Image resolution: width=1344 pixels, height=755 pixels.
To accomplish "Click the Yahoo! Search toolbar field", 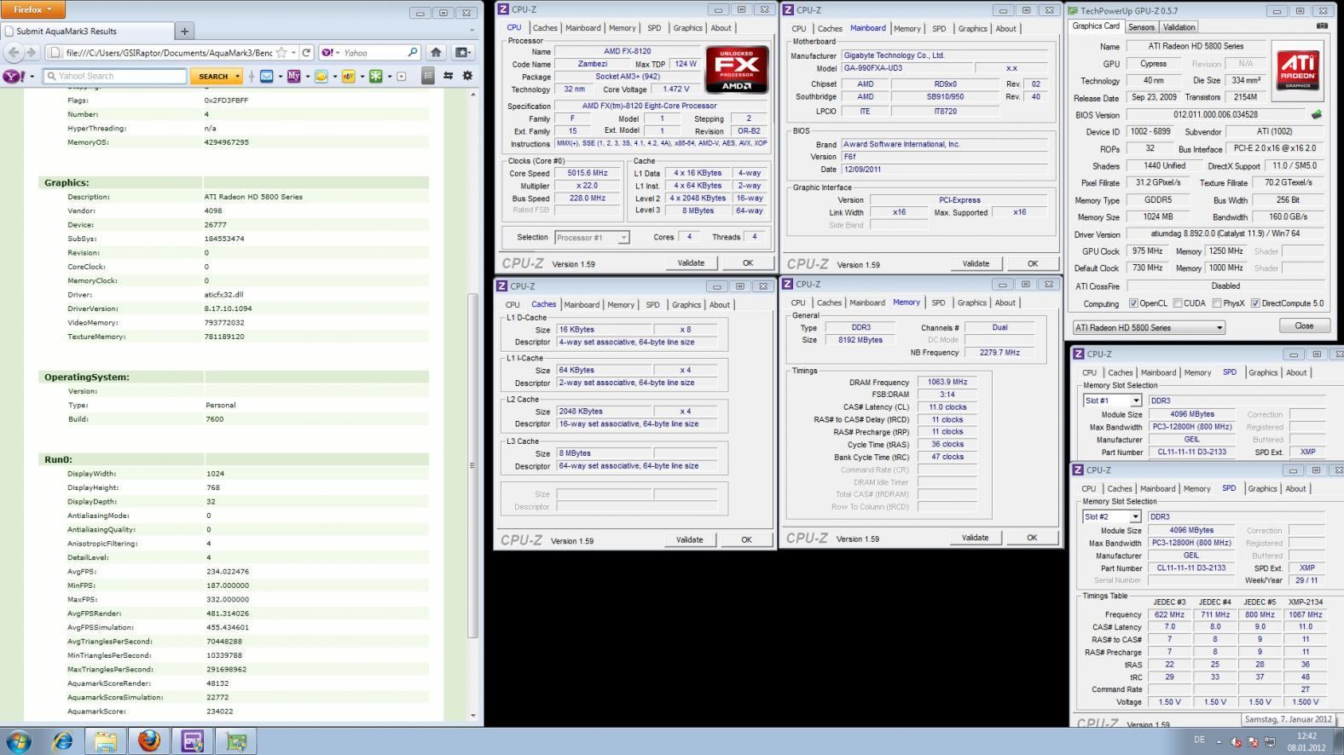I will 114,76.
